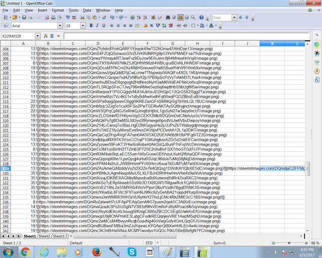
Task: Switch to the Sheet3 tab
Action: tap(59, 236)
